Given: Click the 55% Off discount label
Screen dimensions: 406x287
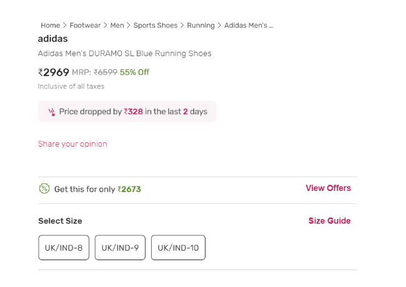Looking at the screenshot, I should (x=134, y=72).
